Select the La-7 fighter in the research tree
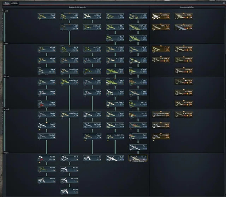Viewport: 226px width, 197px height. [x=93, y=115]
